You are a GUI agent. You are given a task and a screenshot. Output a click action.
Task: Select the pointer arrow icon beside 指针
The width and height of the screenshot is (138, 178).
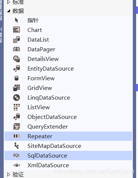click(16, 20)
